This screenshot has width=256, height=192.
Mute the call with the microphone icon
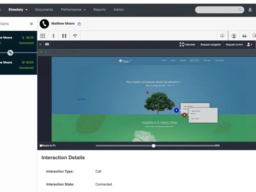pyautogui.click(x=53, y=36)
